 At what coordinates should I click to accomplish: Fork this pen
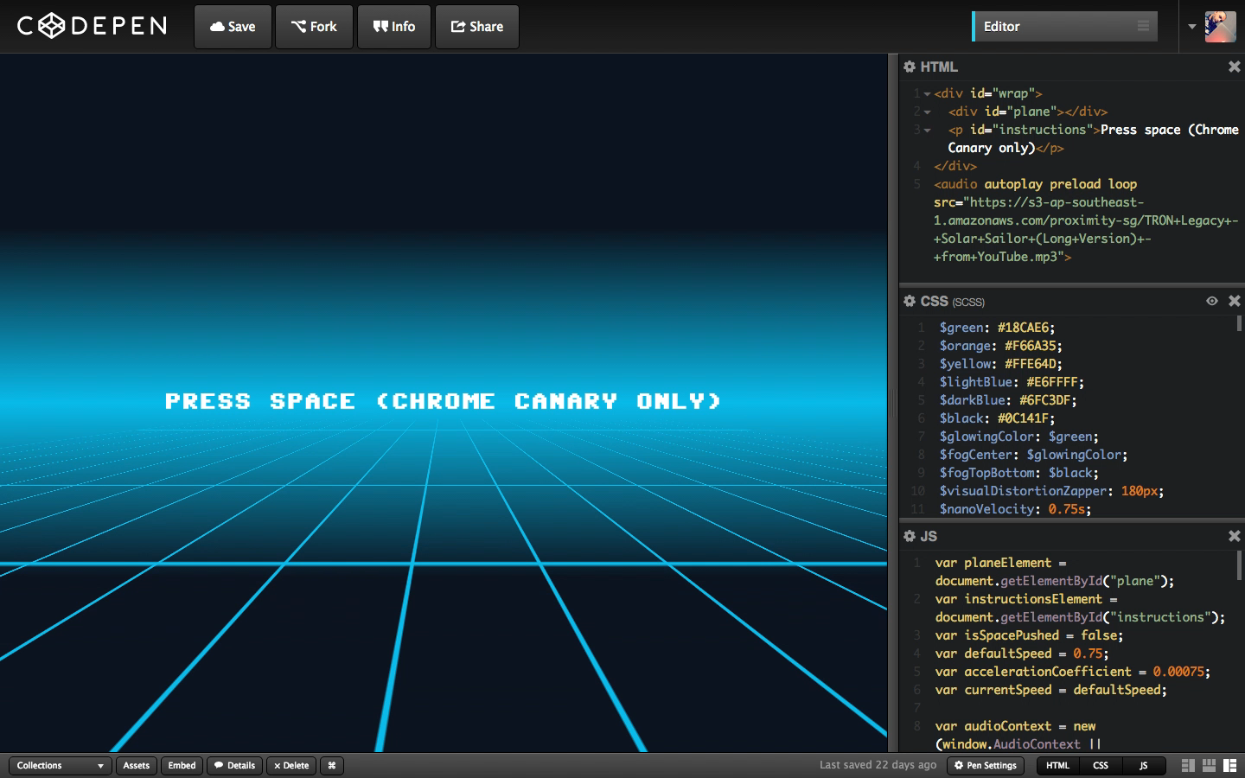click(314, 27)
